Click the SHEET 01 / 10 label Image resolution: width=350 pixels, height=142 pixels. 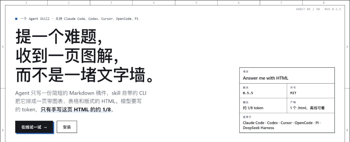click(308, 9)
